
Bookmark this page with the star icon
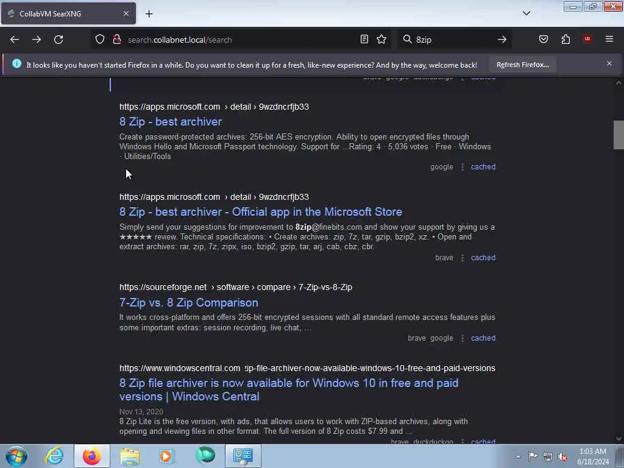tap(381, 39)
